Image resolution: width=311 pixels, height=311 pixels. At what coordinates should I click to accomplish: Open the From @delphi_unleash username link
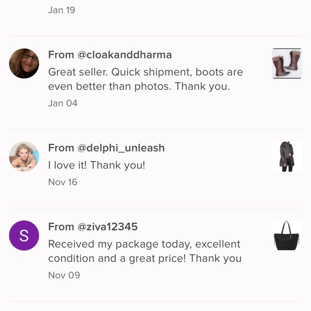point(107,148)
